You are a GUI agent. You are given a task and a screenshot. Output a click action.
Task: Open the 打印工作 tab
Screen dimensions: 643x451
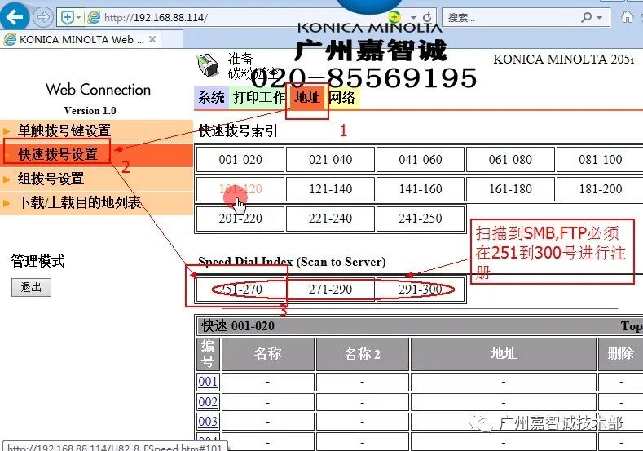click(x=258, y=98)
